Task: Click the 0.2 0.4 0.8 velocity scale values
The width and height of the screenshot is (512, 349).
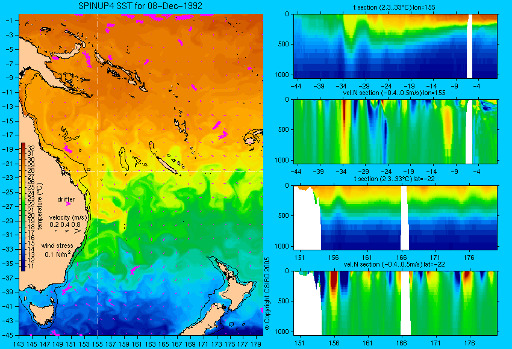Action: click(65, 224)
